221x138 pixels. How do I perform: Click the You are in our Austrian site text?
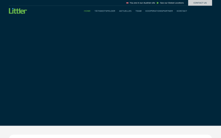[142, 3]
